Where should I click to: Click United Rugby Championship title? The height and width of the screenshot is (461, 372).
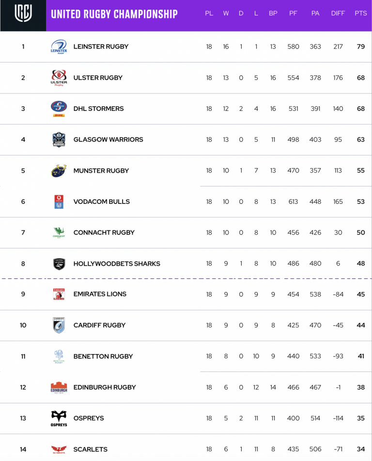pos(114,14)
